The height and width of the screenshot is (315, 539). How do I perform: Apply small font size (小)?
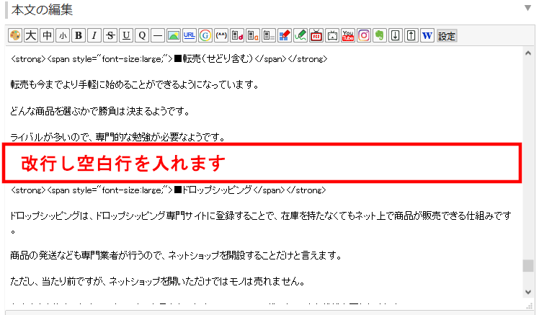[x=63, y=35]
